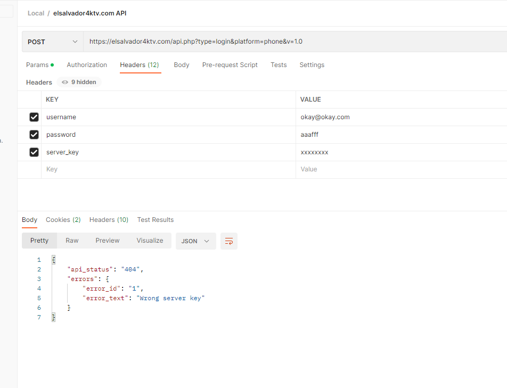Change the response format from JSON
Image resolution: width=507 pixels, height=388 pixels.
[195, 241]
